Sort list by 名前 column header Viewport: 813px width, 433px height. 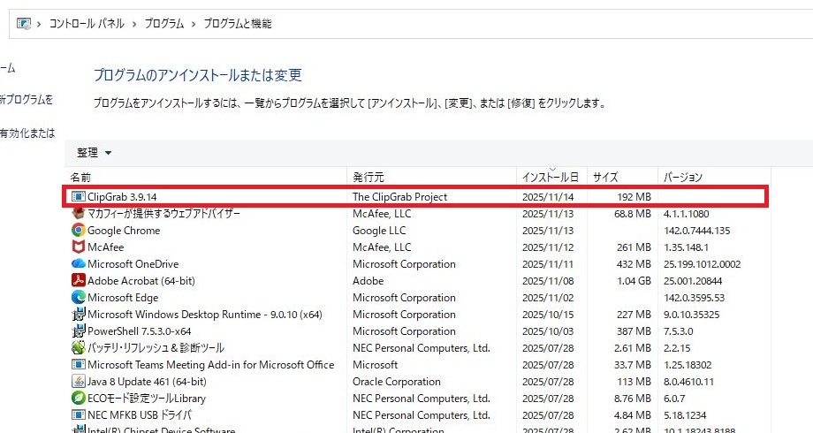pyautogui.click(x=81, y=177)
